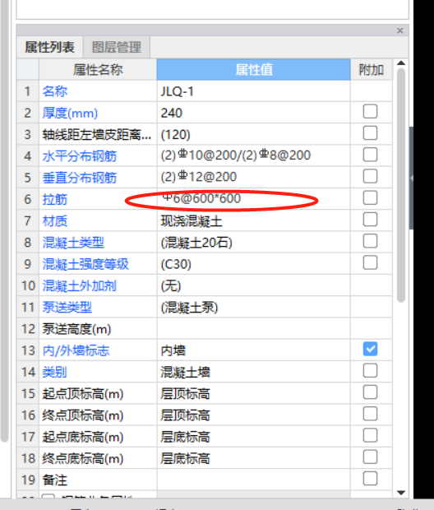Select 层顶标高 value for 终点顶标高(m)

click(253, 415)
